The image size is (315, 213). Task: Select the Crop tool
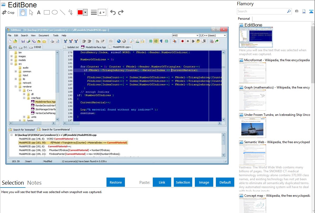8,12
